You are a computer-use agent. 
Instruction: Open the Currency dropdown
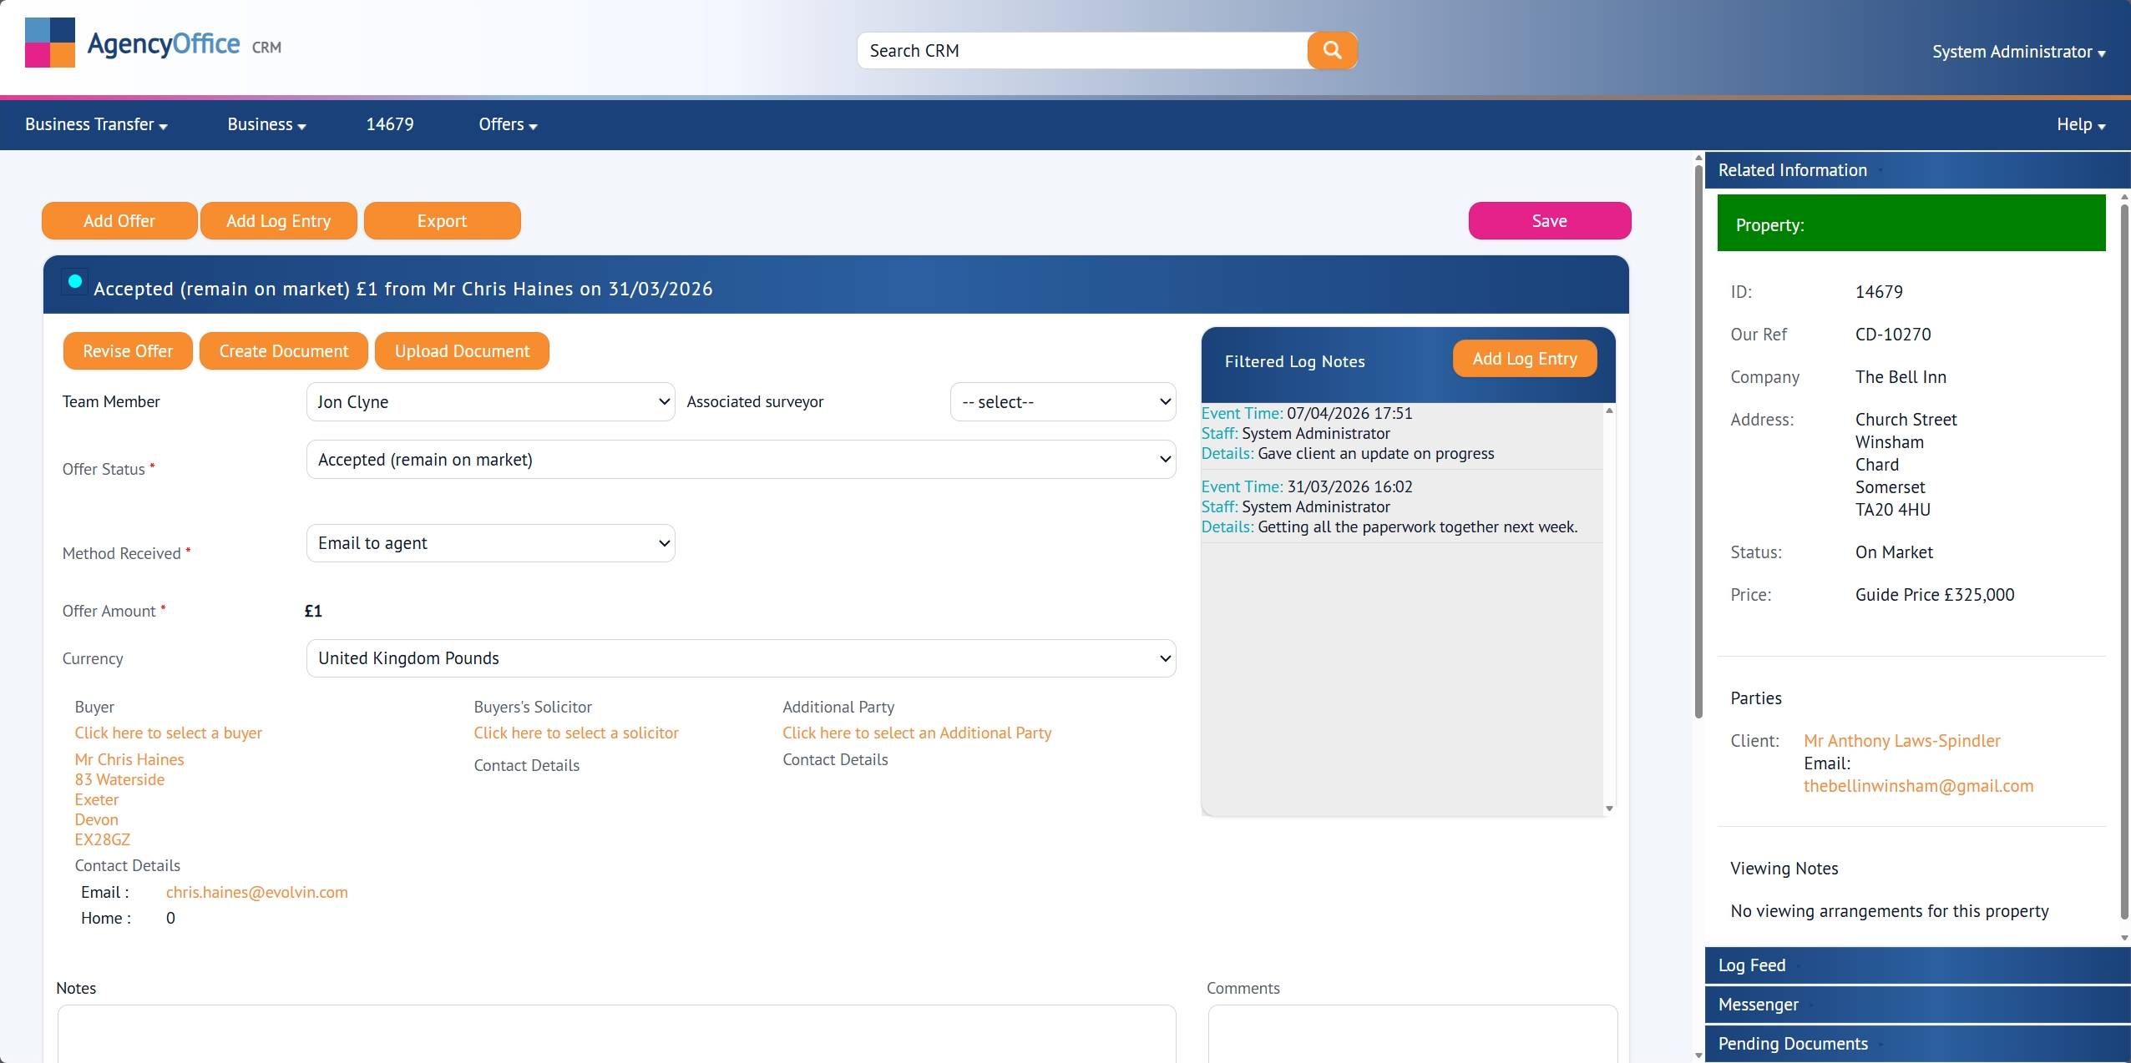[742, 657]
